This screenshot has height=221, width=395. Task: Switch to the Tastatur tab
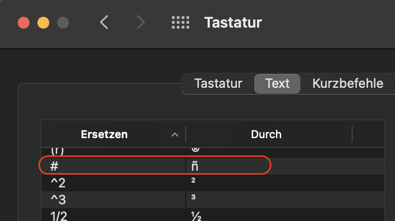click(x=218, y=83)
